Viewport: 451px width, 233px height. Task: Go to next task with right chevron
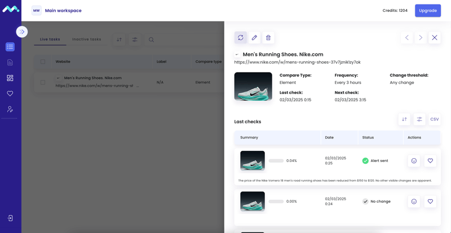pos(421,38)
